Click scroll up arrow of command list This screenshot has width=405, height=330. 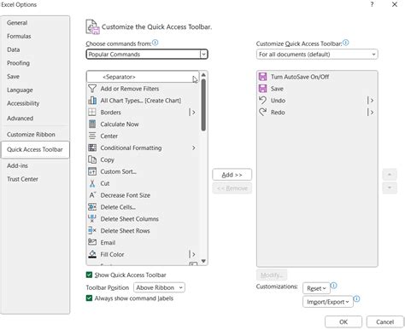(203, 75)
